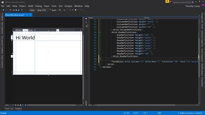
Task: Toggle snaplines icon in designer toolbar
Action: 23,105
